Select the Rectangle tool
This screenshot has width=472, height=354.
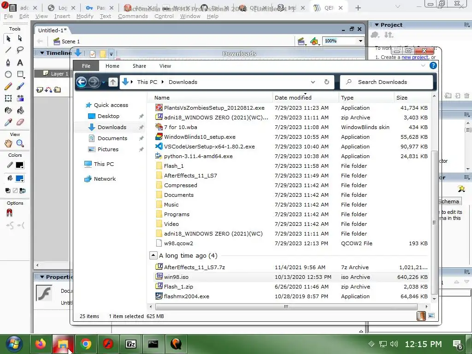point(20,74)
